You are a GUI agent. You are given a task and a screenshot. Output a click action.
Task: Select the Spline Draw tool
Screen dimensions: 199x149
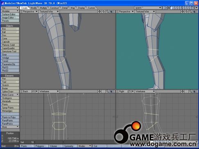[x=10, y=91]
